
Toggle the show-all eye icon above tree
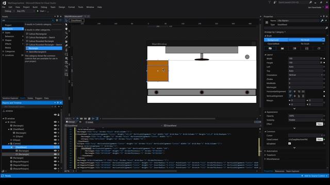(55, 115)
